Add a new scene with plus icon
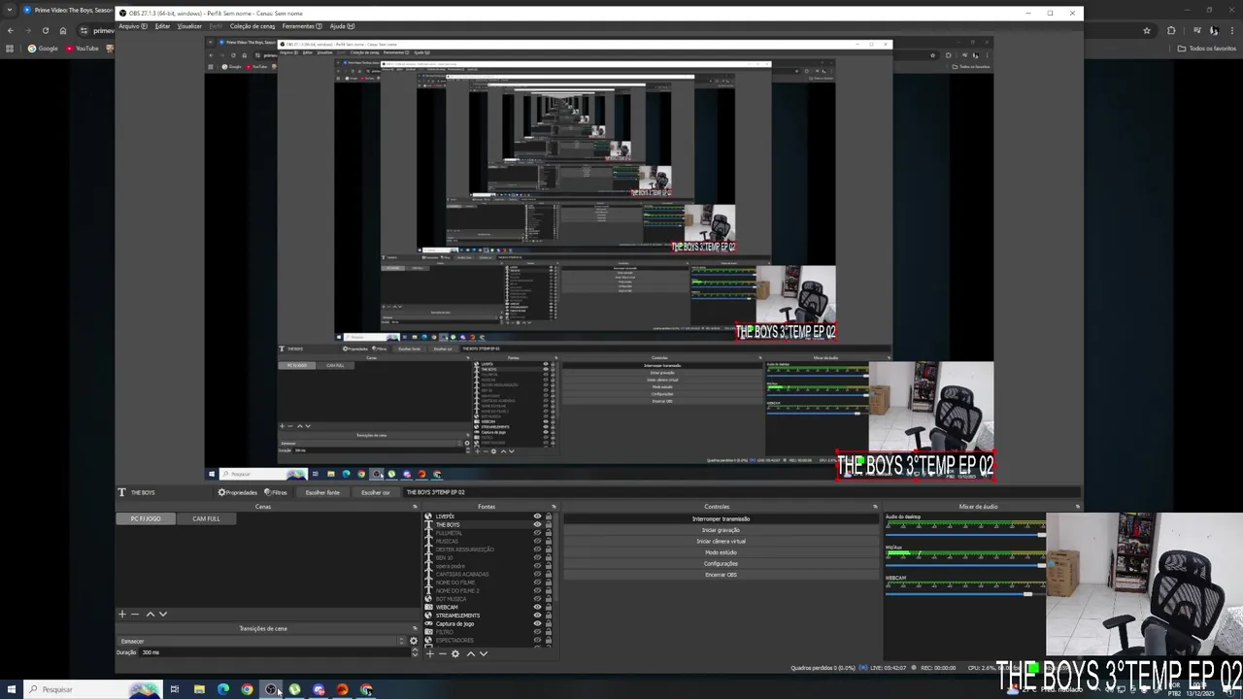 [x=122, y=614]
